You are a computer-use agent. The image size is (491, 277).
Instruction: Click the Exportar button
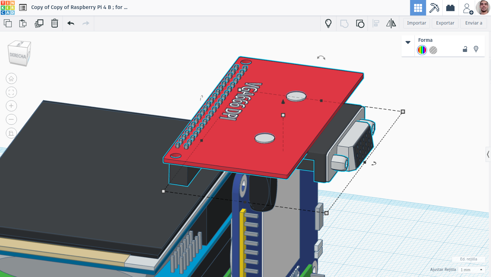click(445, 23)
